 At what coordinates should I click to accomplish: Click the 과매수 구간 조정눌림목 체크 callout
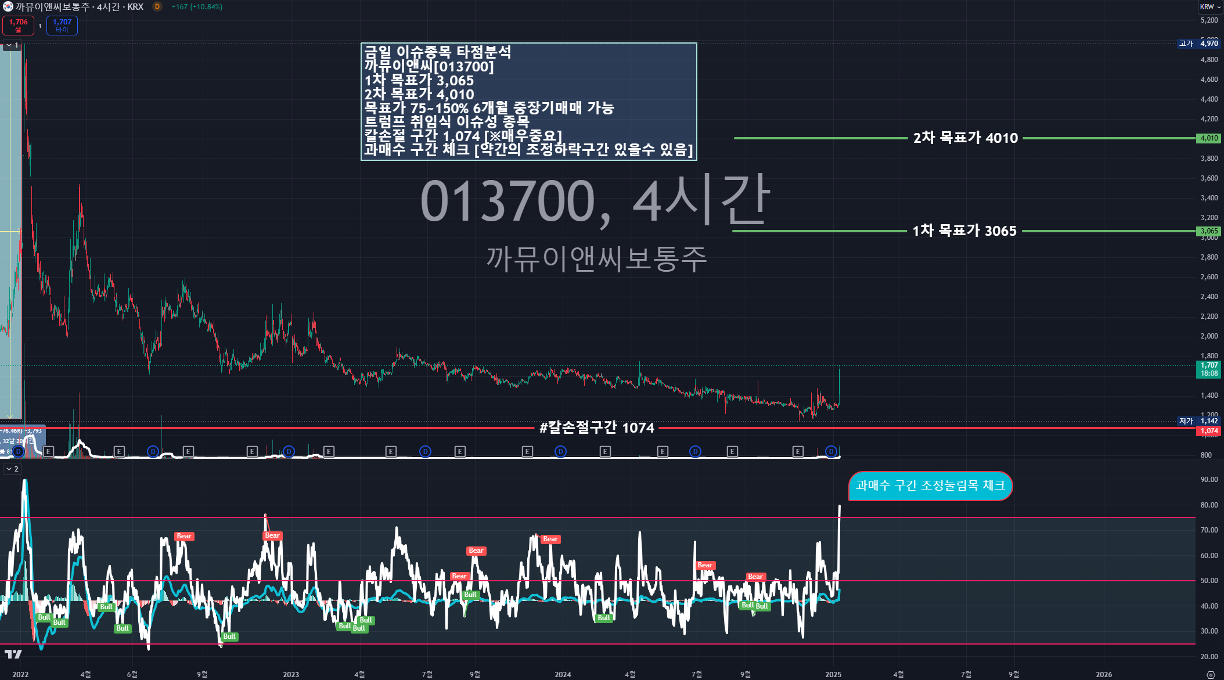click(x=930, y=485)
